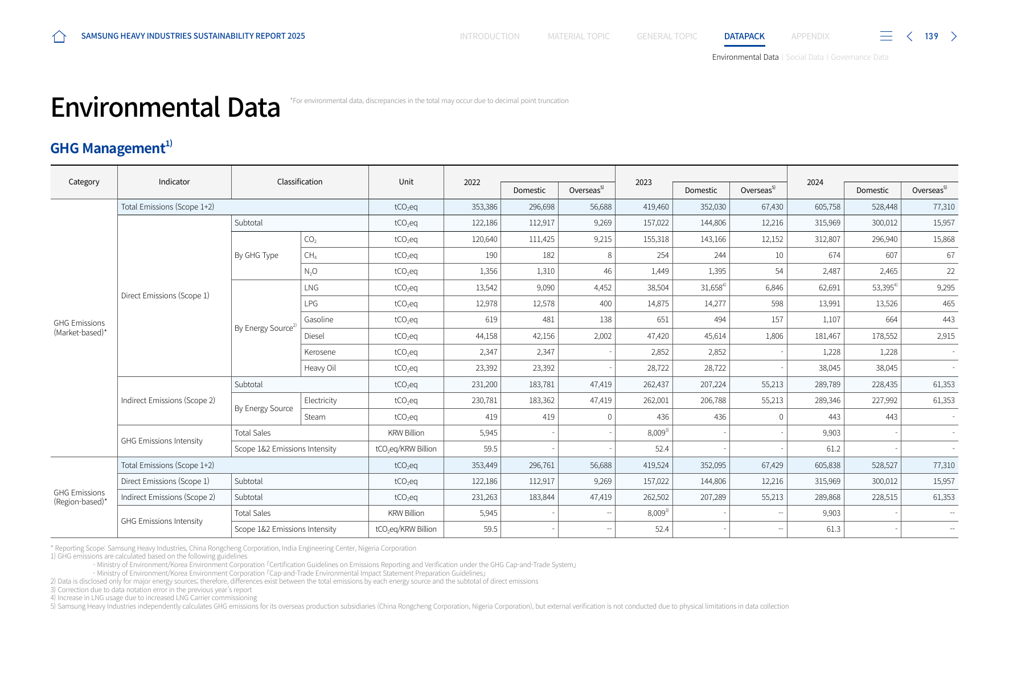1009x673 pixels.
Task: Select the DATAPACK tab
Action: pos(744,36)
